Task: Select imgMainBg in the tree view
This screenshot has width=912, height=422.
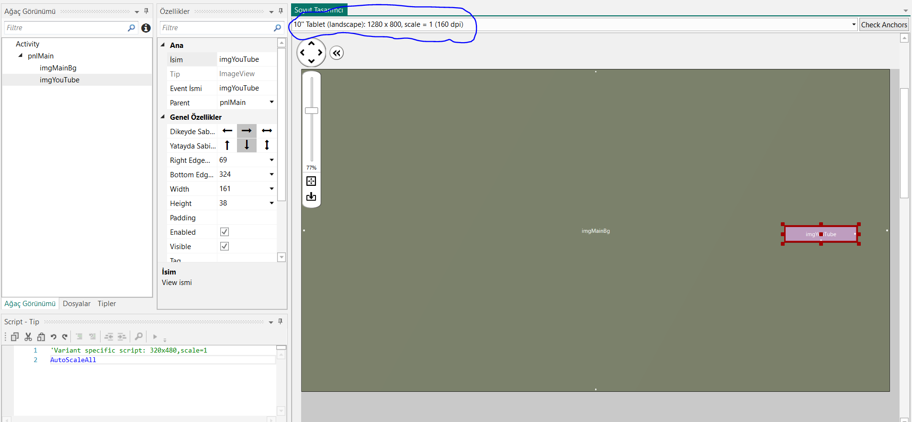Action: [x=58, y=68]
